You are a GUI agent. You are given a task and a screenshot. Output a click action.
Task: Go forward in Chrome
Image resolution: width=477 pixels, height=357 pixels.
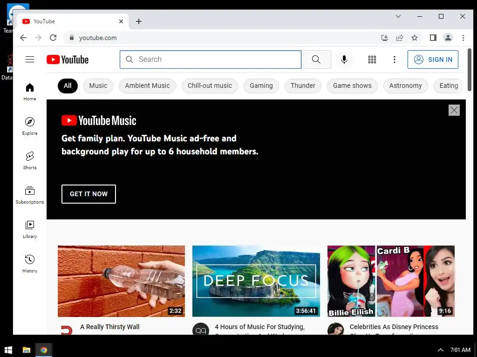(x=38, y=38)
